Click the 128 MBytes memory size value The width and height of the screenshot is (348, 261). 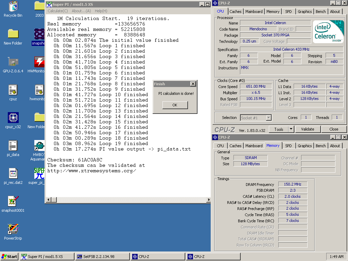(x=250, y=164)
